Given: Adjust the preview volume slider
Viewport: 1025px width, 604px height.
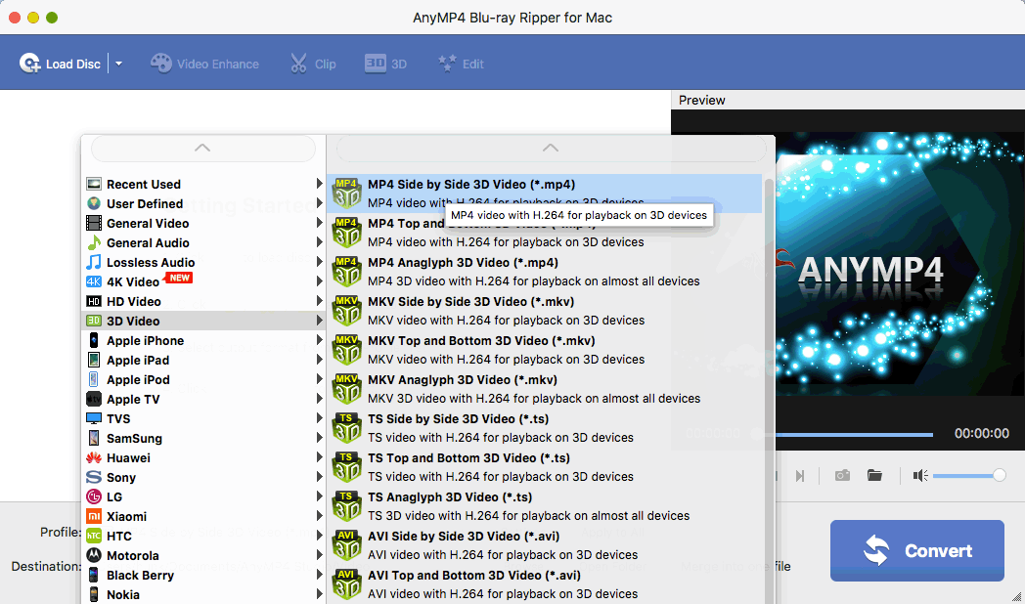Looking at the screenshot, I should pyautogui.click(x=969, y=475).
